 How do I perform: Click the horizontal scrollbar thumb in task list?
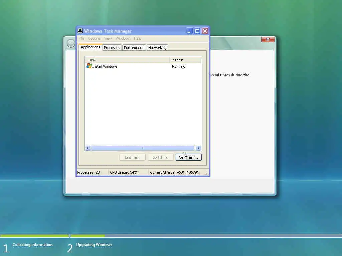point(142,148)
